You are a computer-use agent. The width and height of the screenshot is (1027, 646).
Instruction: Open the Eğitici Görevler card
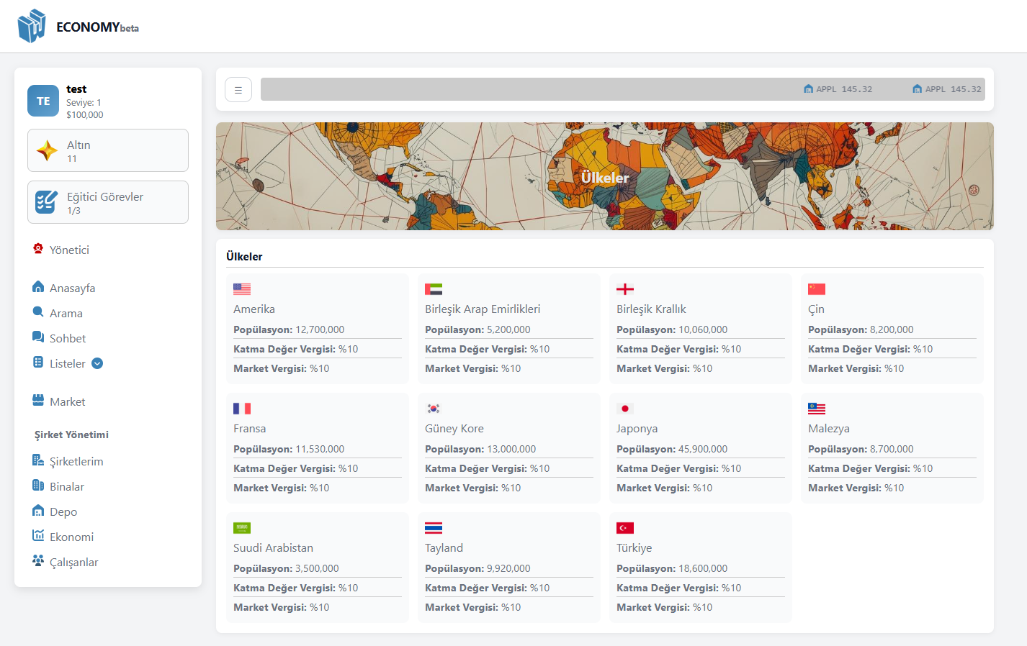[108, 202]
